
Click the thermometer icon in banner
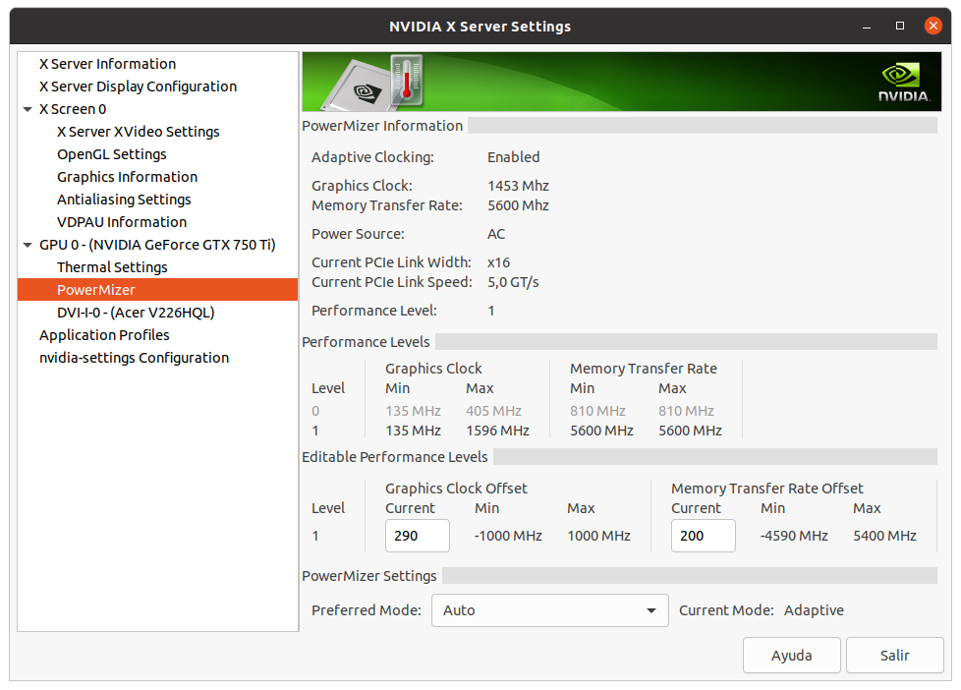(x=407, y=80)
